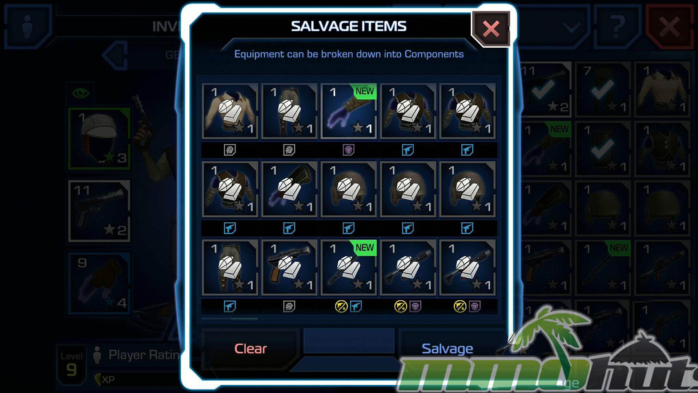Screen dimensions: 698x393
Task: Select the brown-grip pistol item in third row
Action: [x=289, y=267]
